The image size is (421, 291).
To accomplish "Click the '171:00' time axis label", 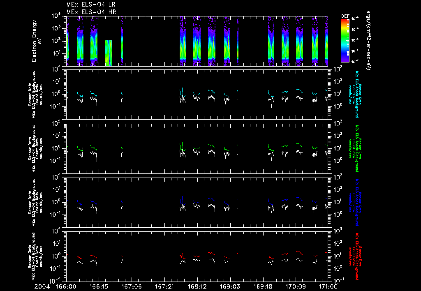I will [328, 287].
